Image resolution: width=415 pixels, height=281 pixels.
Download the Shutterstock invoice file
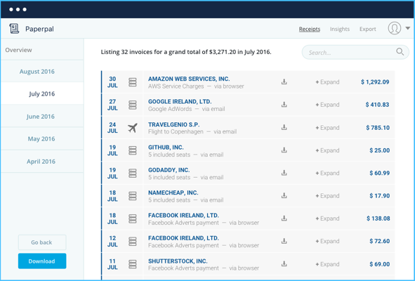tap(284, 263)
